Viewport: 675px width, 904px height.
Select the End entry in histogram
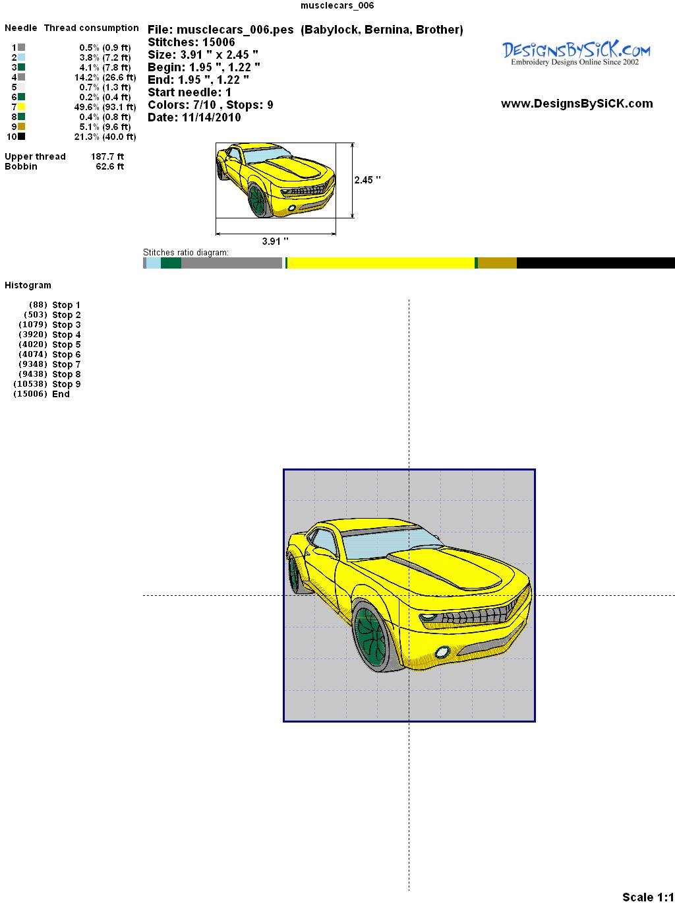(x=61, y=394)
